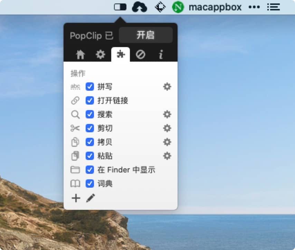
Task: Toggle the 粘贴 paste checkbox
Action: (90, 156)
